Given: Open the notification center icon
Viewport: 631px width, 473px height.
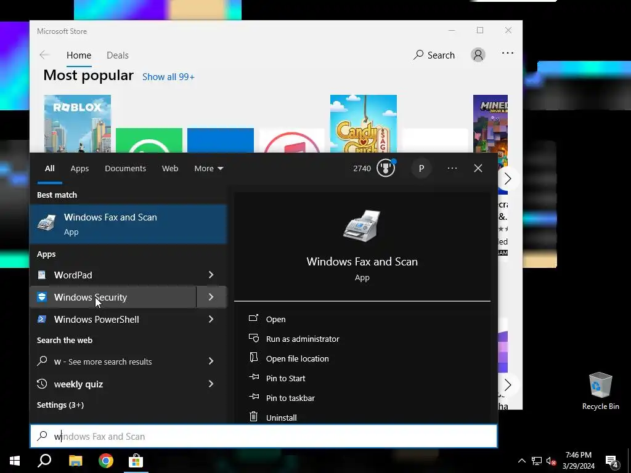Looking at the screenshot, I should click(612, 462).
